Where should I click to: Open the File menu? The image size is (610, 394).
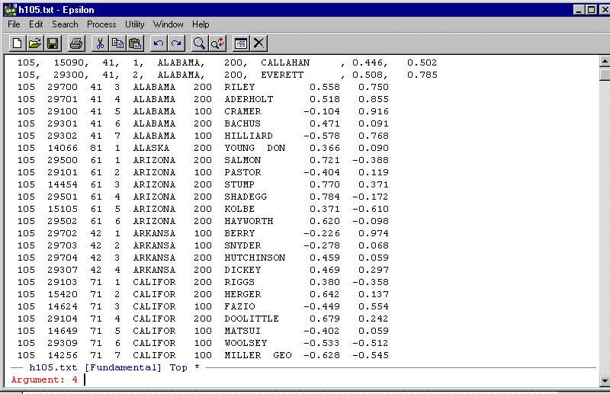(14, 24)
